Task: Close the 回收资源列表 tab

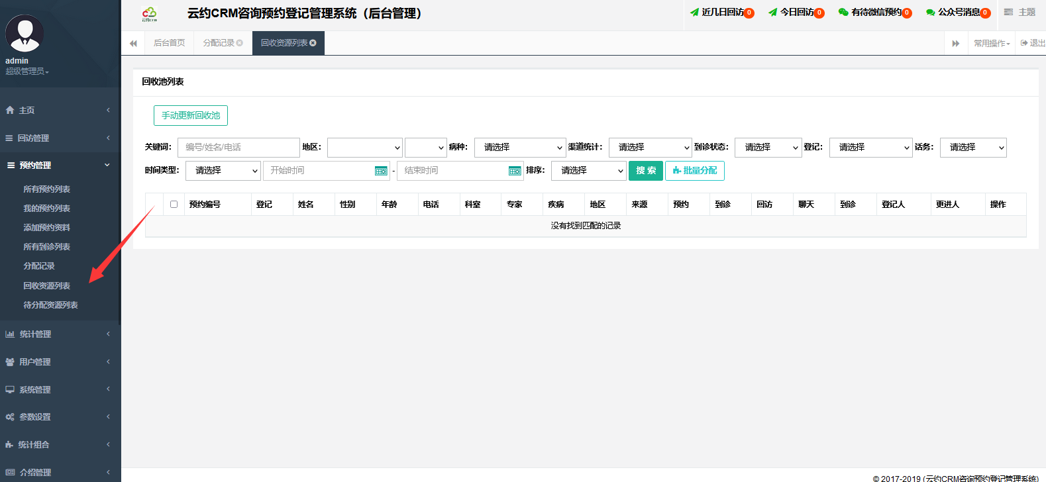Action: click(313, 43)
